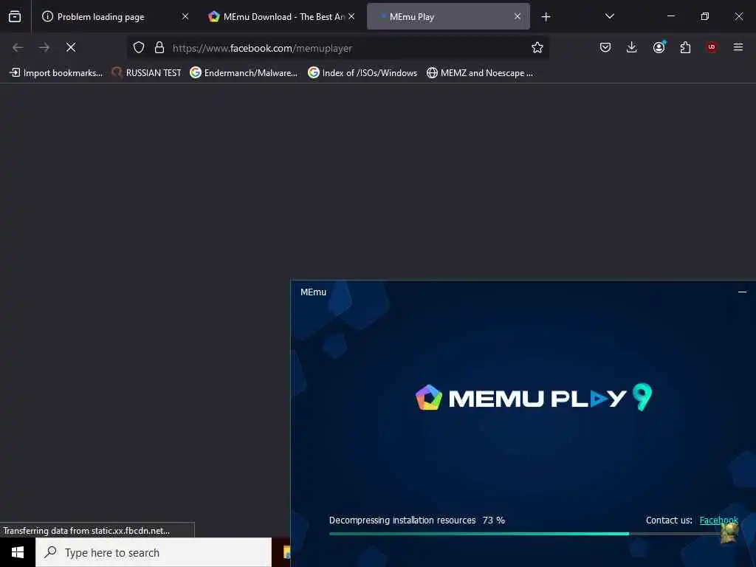Viewport: 756px width, 567px height.
Task: Open the Firefox View icon
Action: click(15, 16)
